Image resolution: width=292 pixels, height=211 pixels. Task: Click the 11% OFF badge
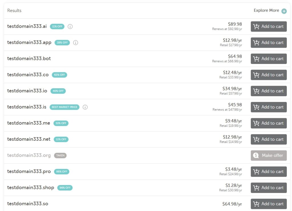point(57,27)
